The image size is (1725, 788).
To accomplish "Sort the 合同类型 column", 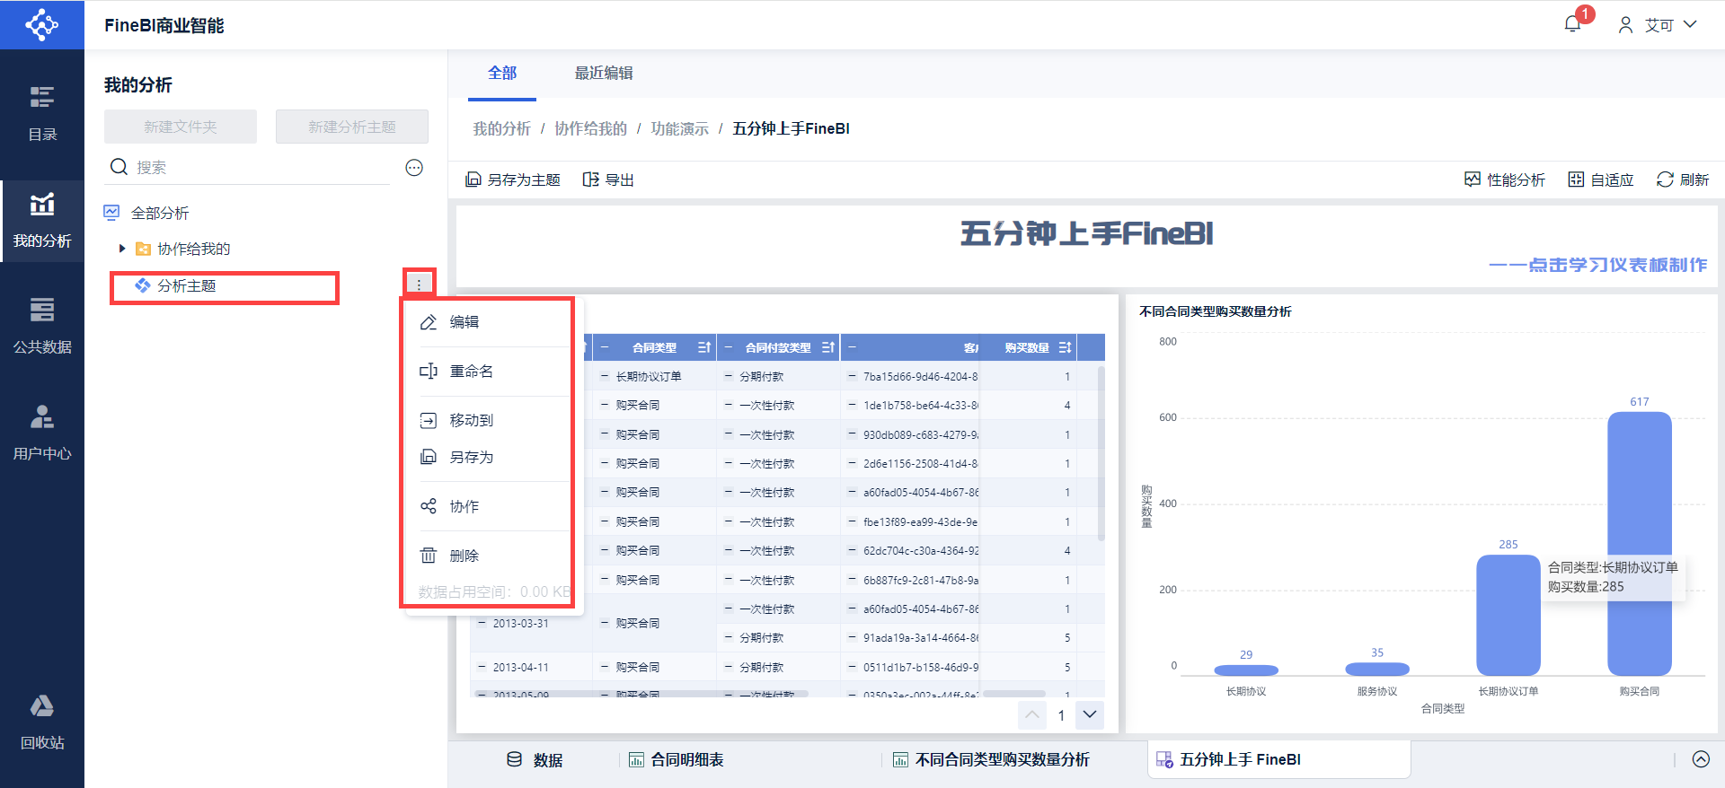I will point(704,347).
